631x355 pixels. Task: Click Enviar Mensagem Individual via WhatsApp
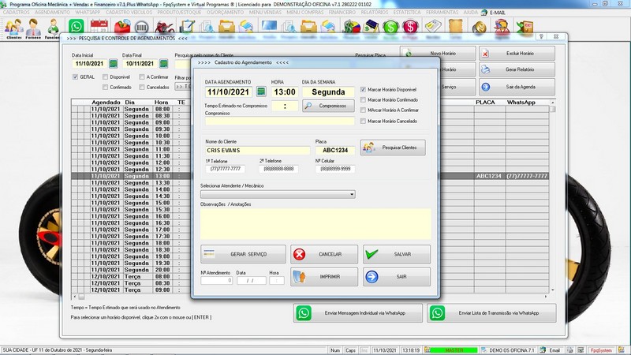[358, 313]
